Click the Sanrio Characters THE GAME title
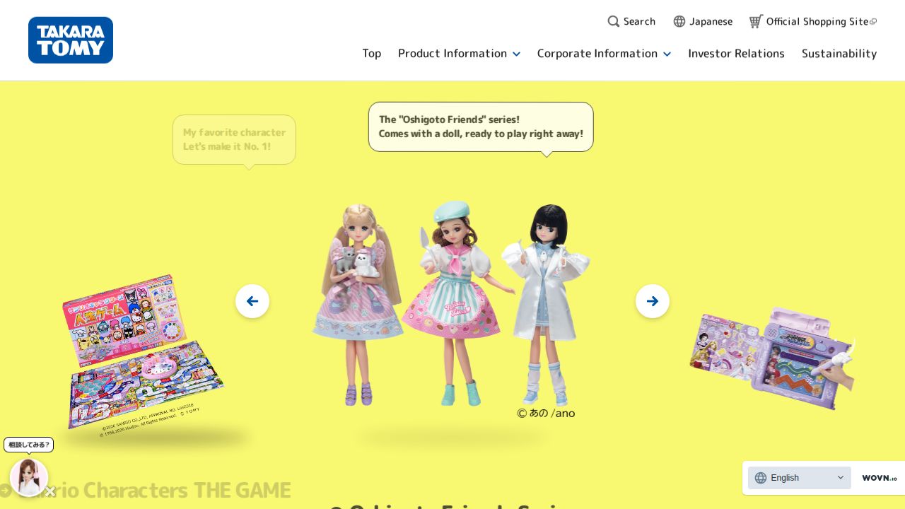The image size is (905, 509). point(145,491)
